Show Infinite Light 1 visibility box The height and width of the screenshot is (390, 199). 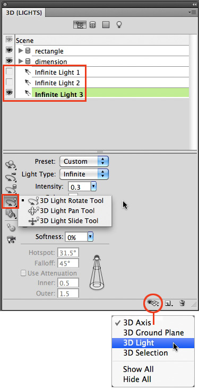(x=9, y=72)
